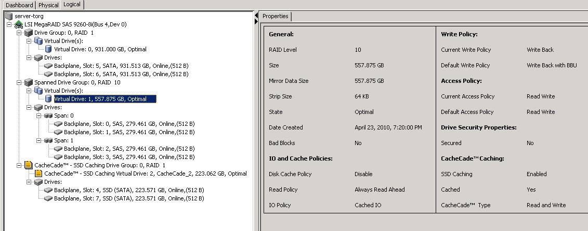Select the CacheCade_2 SSD Caching Virtual Drive
Viewport: 588px width, 231px height.
click(x=146, y=174)
